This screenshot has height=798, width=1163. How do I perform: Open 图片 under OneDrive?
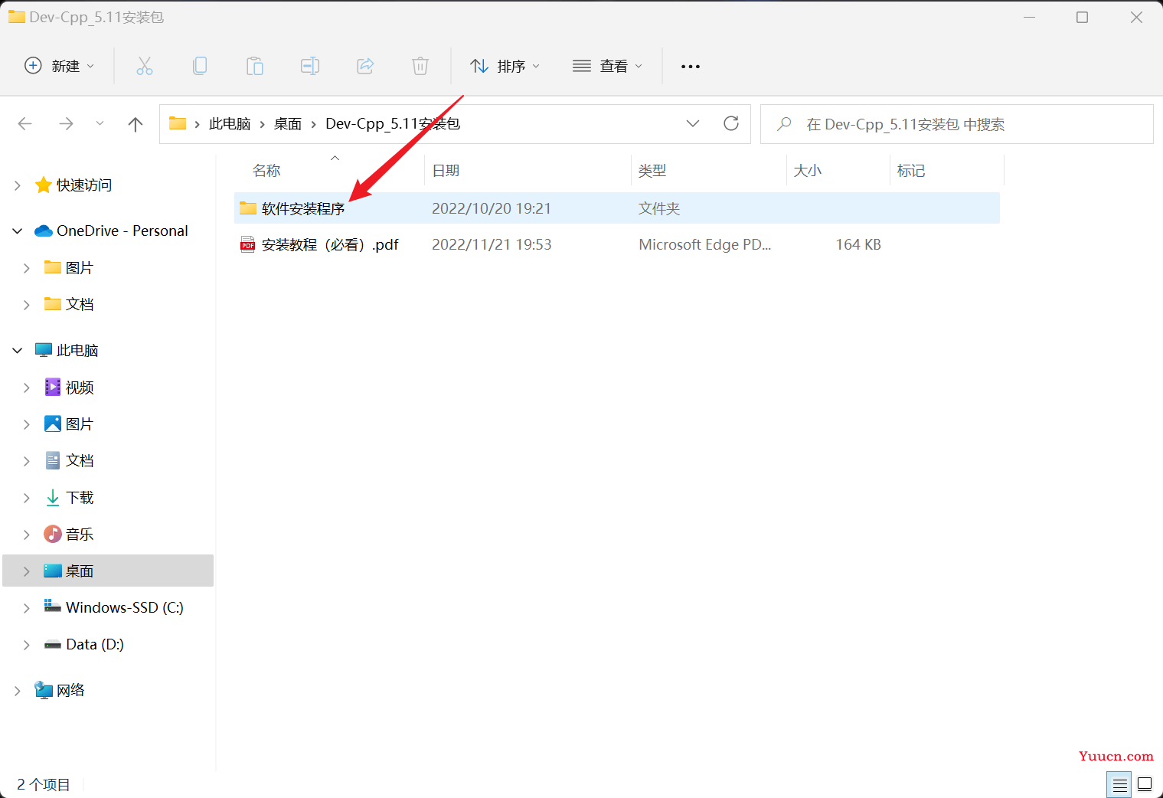click(x=80, y=268)
